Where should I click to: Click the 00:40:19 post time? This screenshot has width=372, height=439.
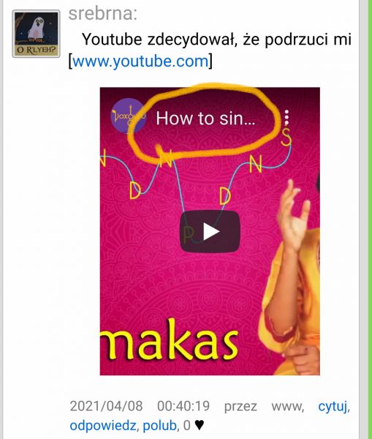(183, 406)
